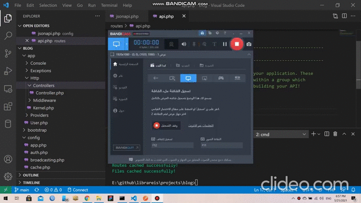This screenshot has height=203, width=361.
Task: Open the Search view in activity bar
Action: [x=8, y=36]
